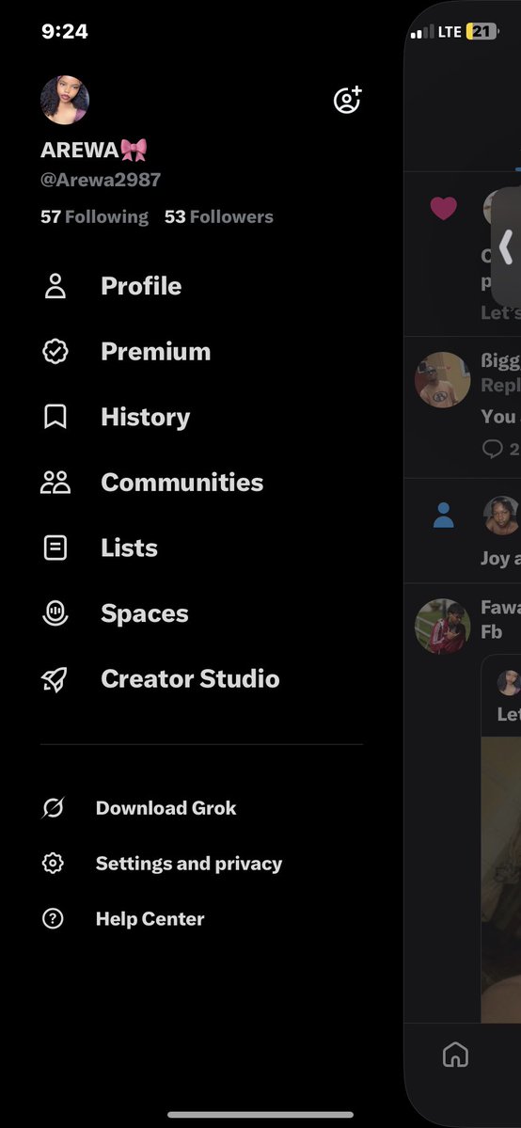This screenshot has width=521, height=1128.
Task: Tap the AREWA display name
Action: (x=94, y=150)
